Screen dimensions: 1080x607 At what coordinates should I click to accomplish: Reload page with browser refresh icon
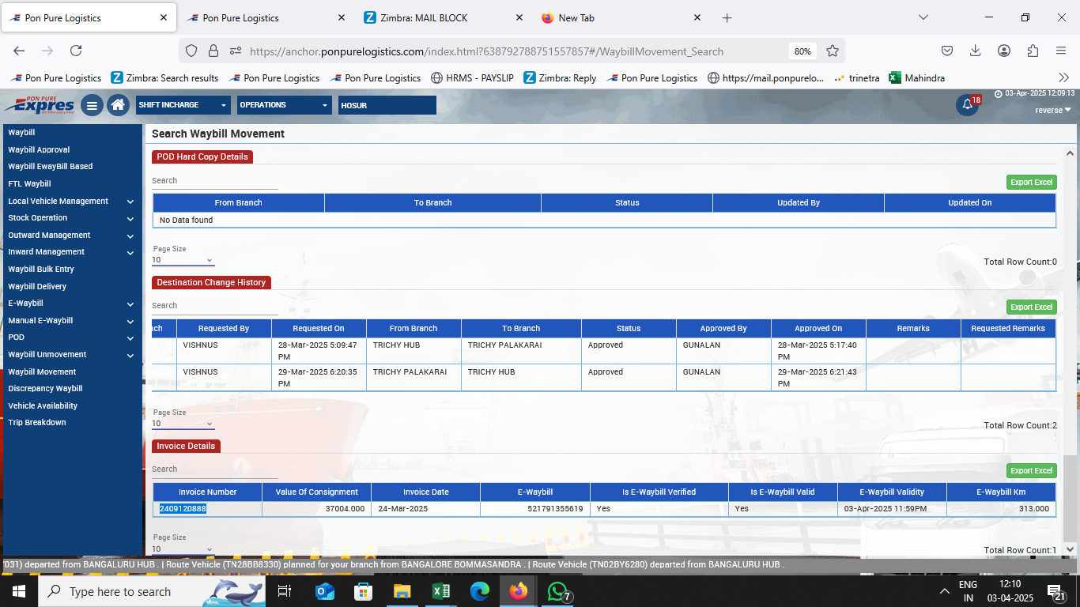(x=76, y=51)
